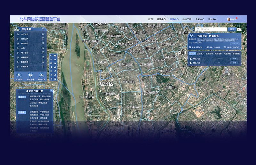Screen dimensions: 256x165
Task: Toggle visibility of 小区建筑 layer
Action: point(43,34)
